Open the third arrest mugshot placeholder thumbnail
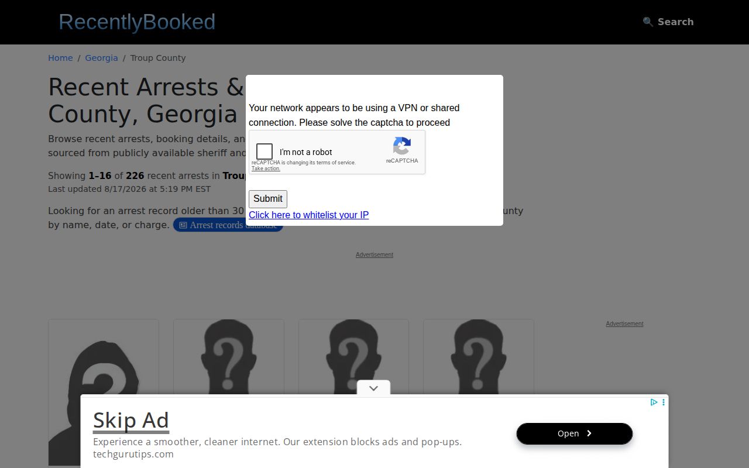Image resolution: width=749 pixels, height=468 pixels. pos(353,357)
